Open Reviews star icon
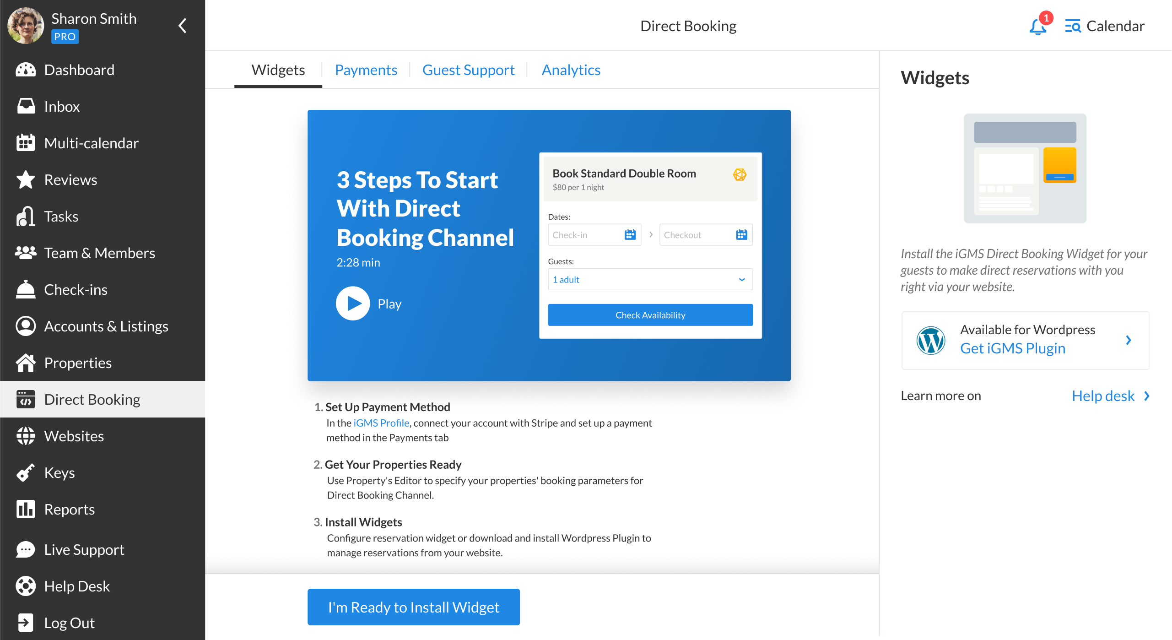The image size is (1172, 640). click(x=26, y=179)
